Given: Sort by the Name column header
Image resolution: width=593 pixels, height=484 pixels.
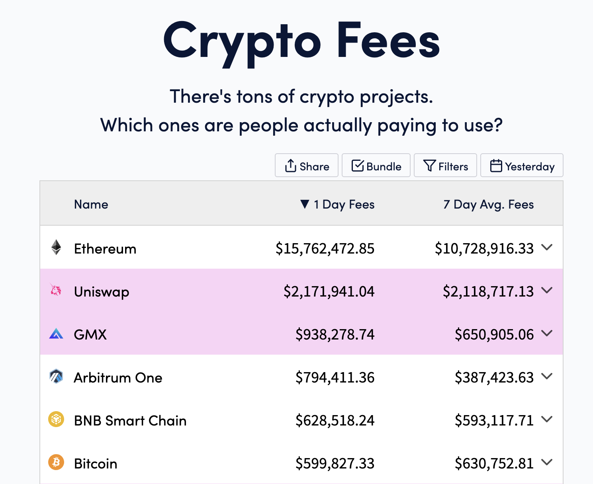Looking at the screenshot, I should tap(91, 204).
